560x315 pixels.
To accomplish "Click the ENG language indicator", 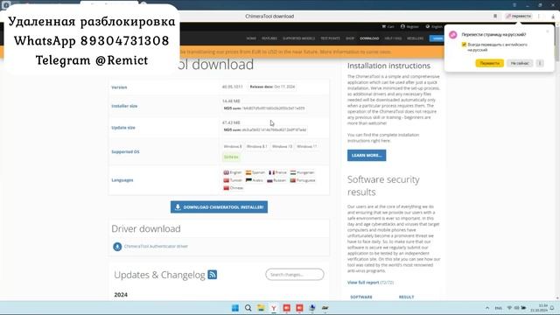I will (x=498, y=308).
